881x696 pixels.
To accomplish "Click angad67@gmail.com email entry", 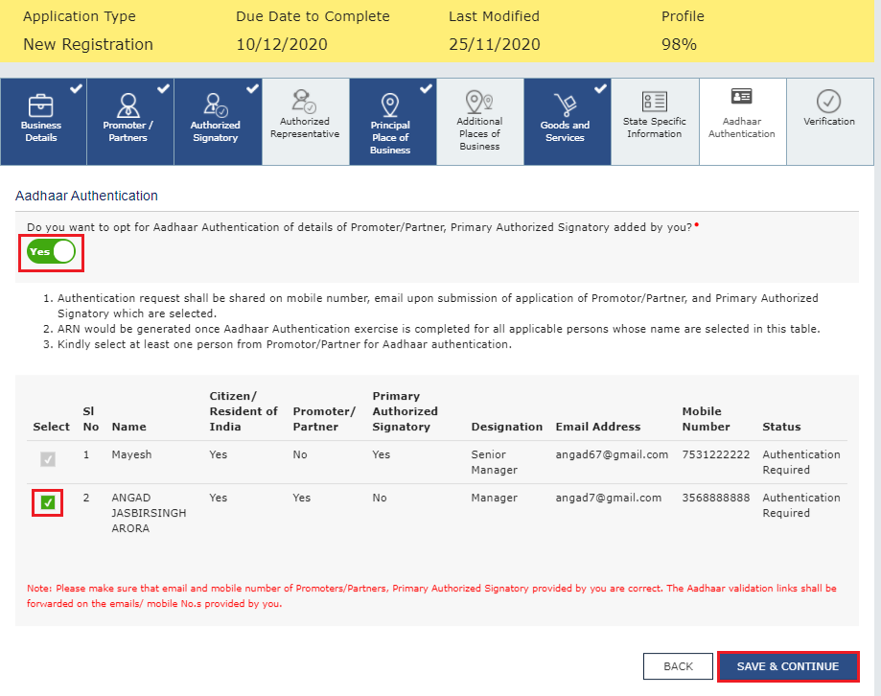I will point(611,454).
